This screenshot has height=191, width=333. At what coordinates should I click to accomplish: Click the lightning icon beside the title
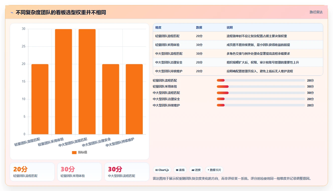pos(12,13)
